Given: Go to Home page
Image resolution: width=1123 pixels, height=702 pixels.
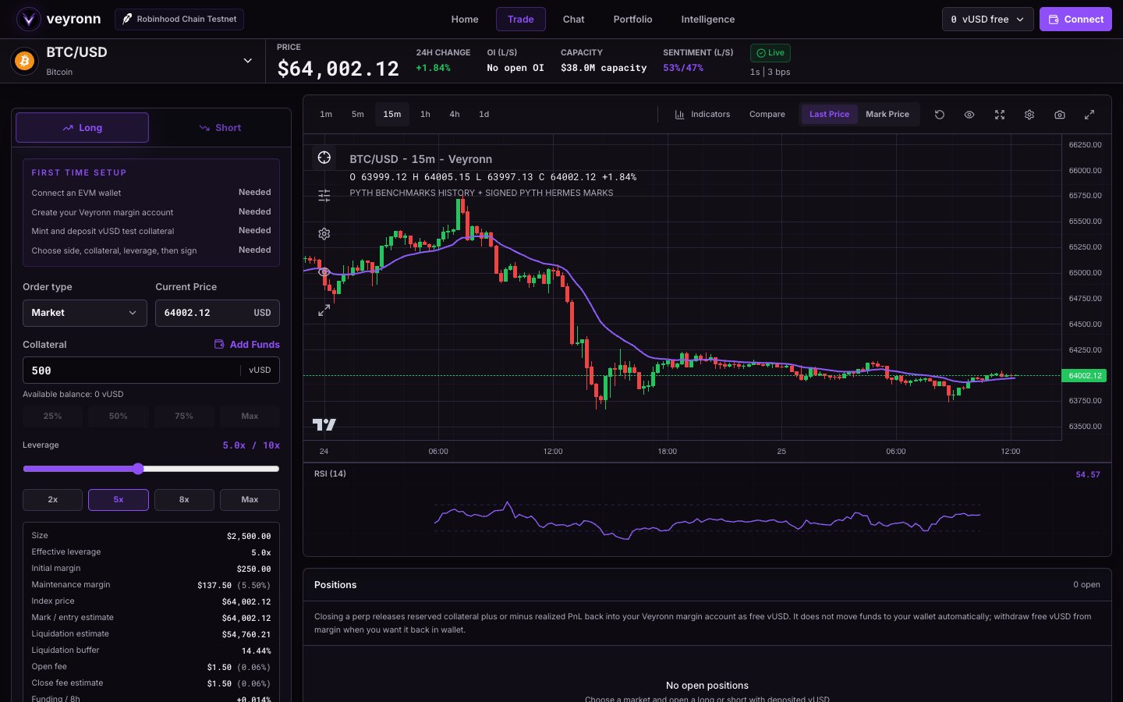Looking at the screenshot, I should (465, 19).
